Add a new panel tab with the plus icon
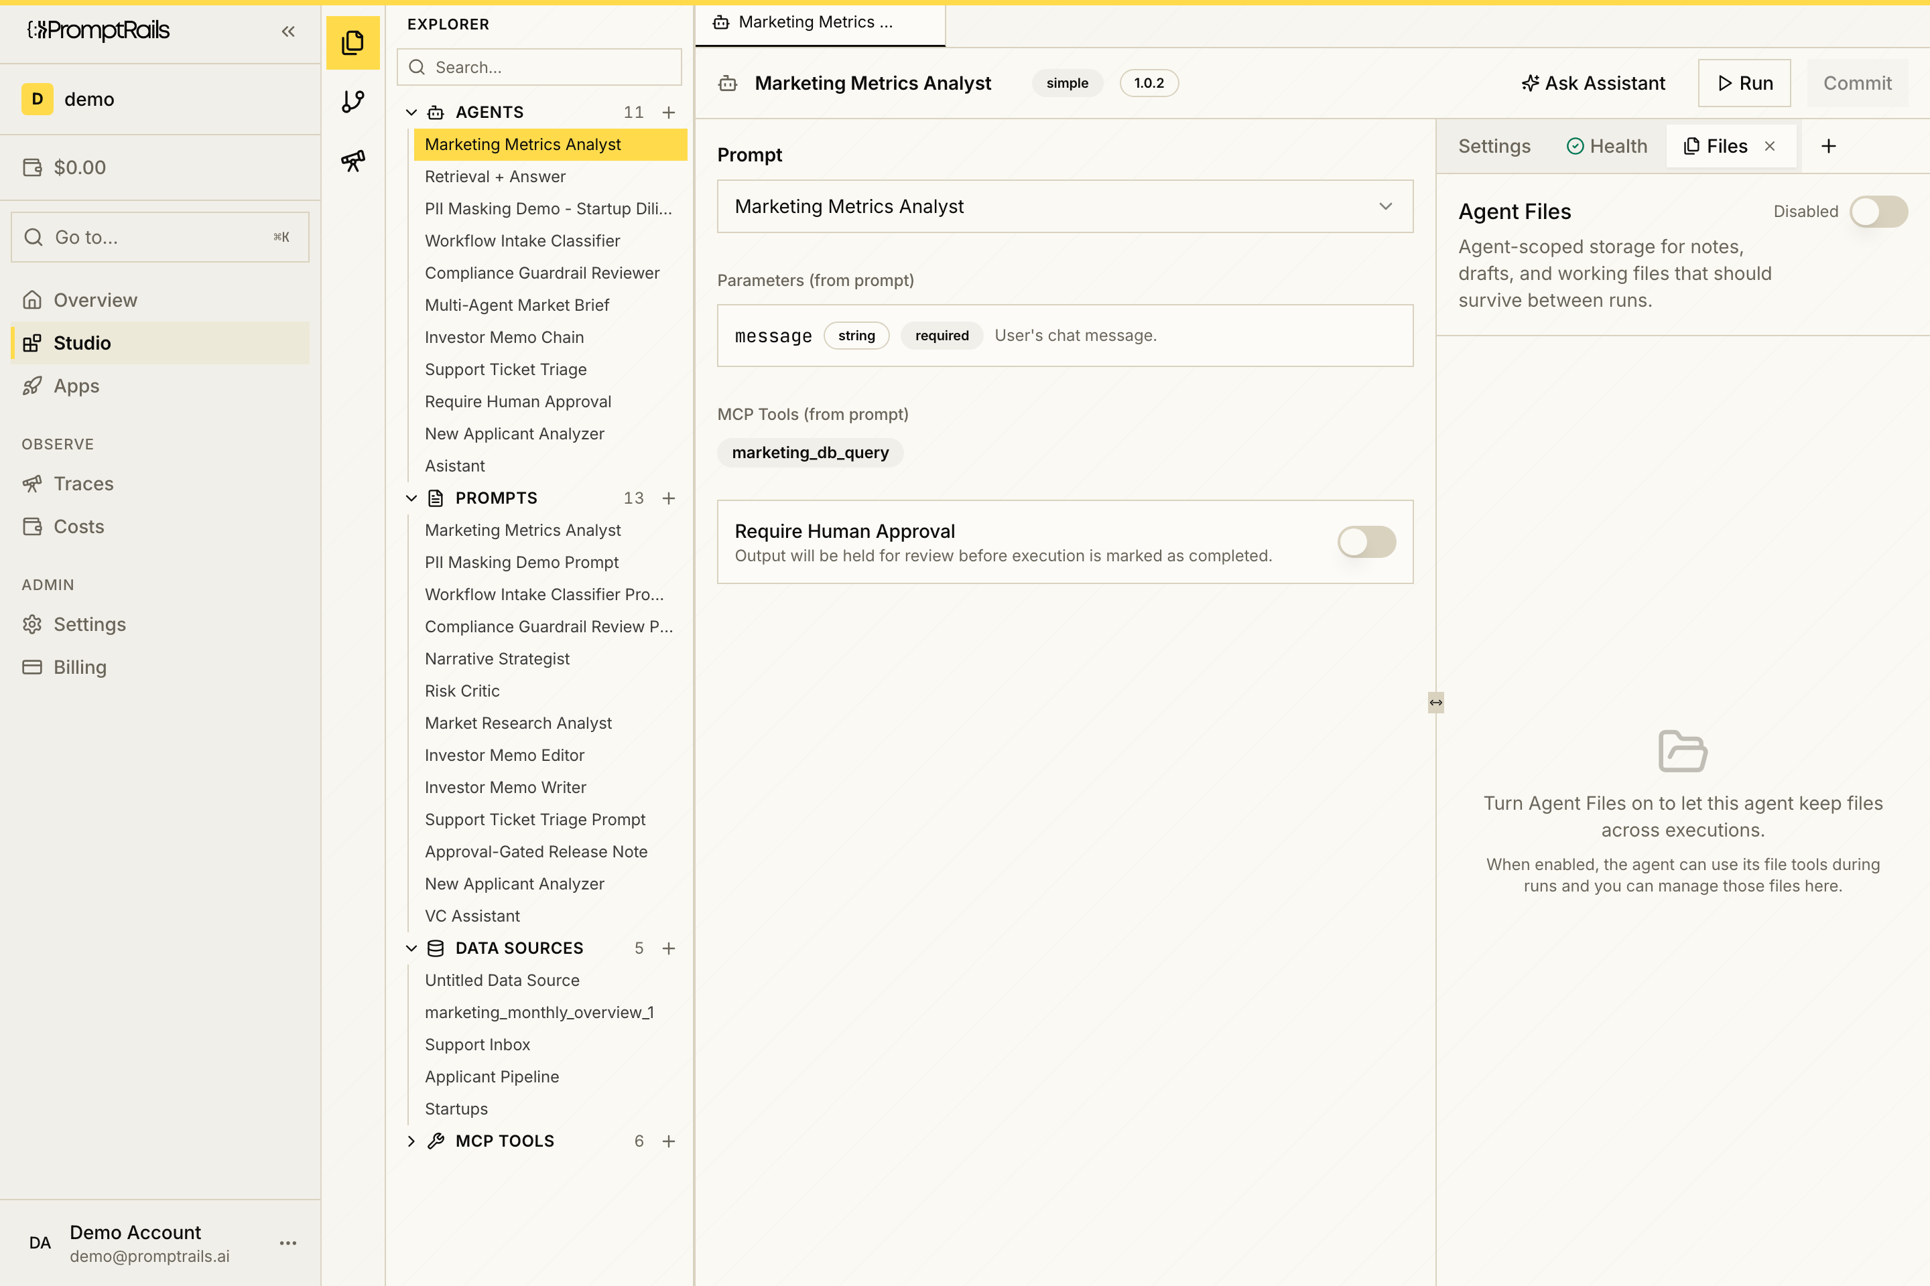Screen dimensions: 1930x1286 [x=1829, y=146]
